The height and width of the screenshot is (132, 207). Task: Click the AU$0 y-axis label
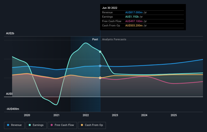coord(9,94)
